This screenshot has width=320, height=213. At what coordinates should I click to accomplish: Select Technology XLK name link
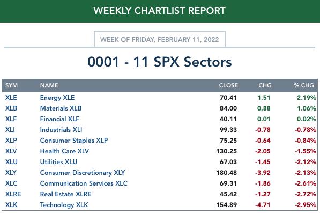(64, 205)
